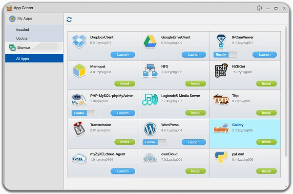Click the DropboxClient version 6.5.0zypkg001 text
This screenshot has width=293, height=194.
pyautogui.click(x=101, y=43)
